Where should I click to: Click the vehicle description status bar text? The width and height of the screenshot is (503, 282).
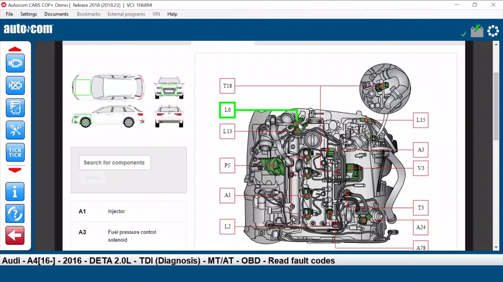[169, 261]
